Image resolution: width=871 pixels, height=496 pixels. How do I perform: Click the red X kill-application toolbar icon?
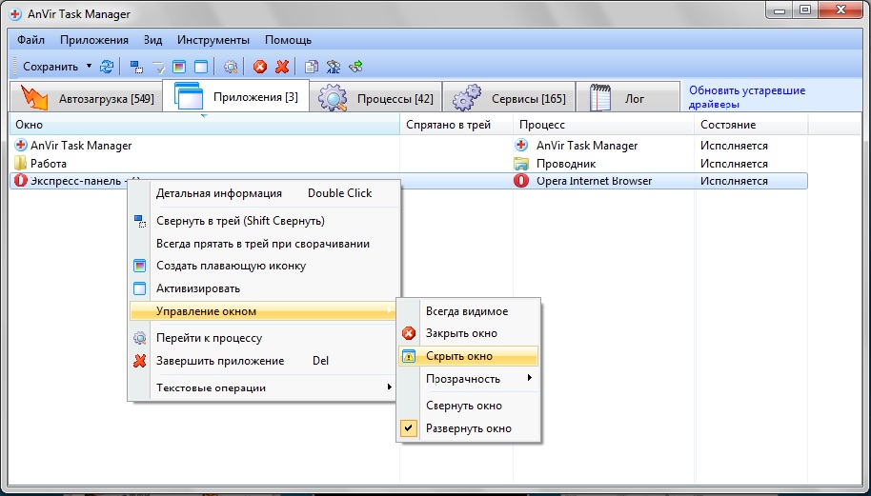[282, 68]
